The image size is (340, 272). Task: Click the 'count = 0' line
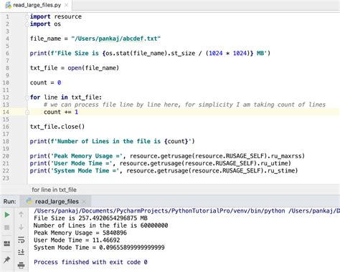45,82
